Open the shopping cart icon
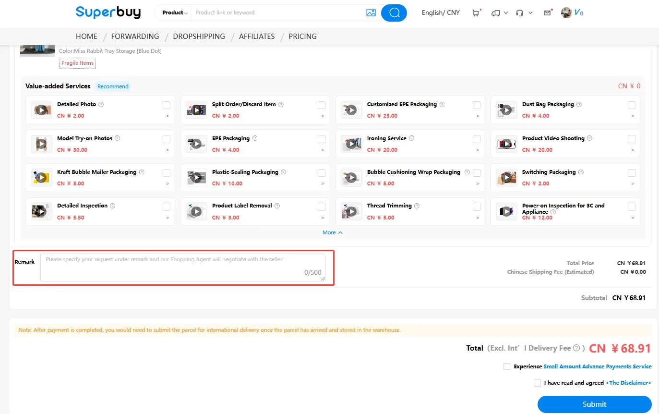The height and width of the screenshot is (414, 659). [x=476, y=13]
